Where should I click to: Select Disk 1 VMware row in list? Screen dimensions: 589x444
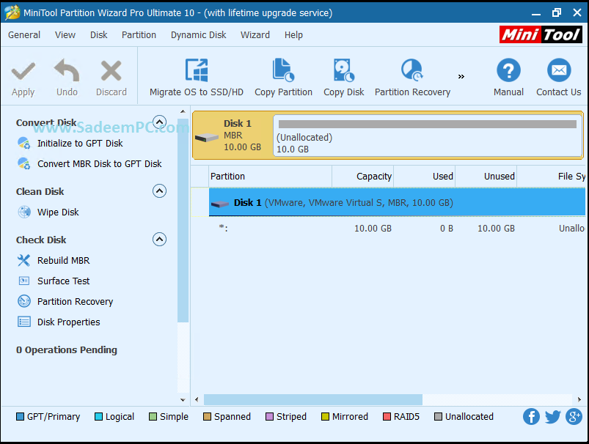click(x=397, y=203)
